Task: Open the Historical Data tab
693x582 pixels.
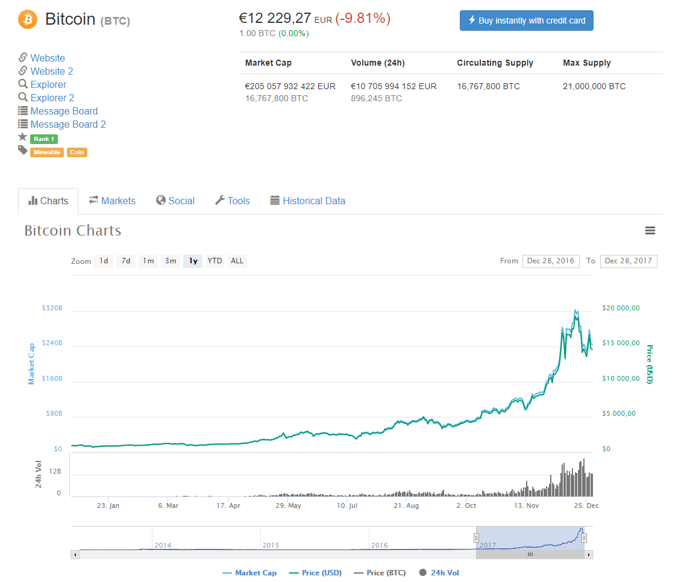Action: [x=307, y=201]
